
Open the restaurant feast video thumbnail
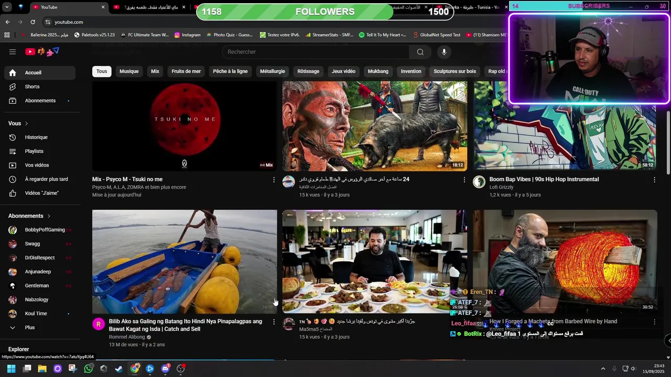tap(375, 261)
